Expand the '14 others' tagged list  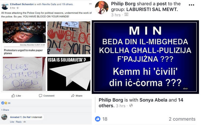click(141, 103)
